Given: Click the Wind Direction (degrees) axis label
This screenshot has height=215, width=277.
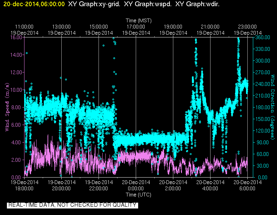Looking at the screenshot, I should click(273, 107).
